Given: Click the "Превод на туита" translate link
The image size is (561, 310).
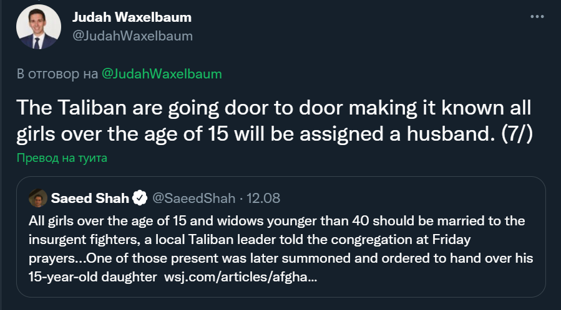Looking at the screenshot, I should click(x=62, y=157).
